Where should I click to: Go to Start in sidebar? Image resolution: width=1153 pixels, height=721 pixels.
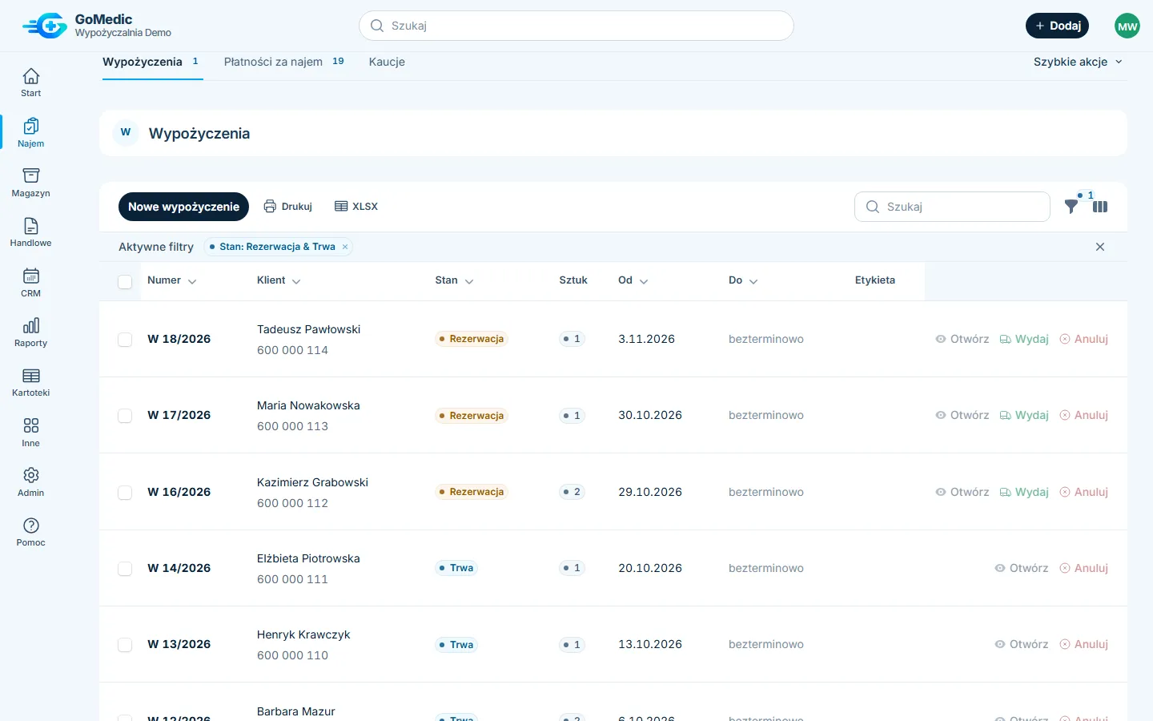click(30, 83)
